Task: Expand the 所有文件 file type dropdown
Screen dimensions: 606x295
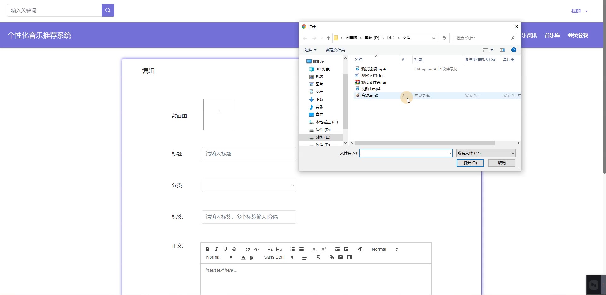Action: tap(486, 153)
